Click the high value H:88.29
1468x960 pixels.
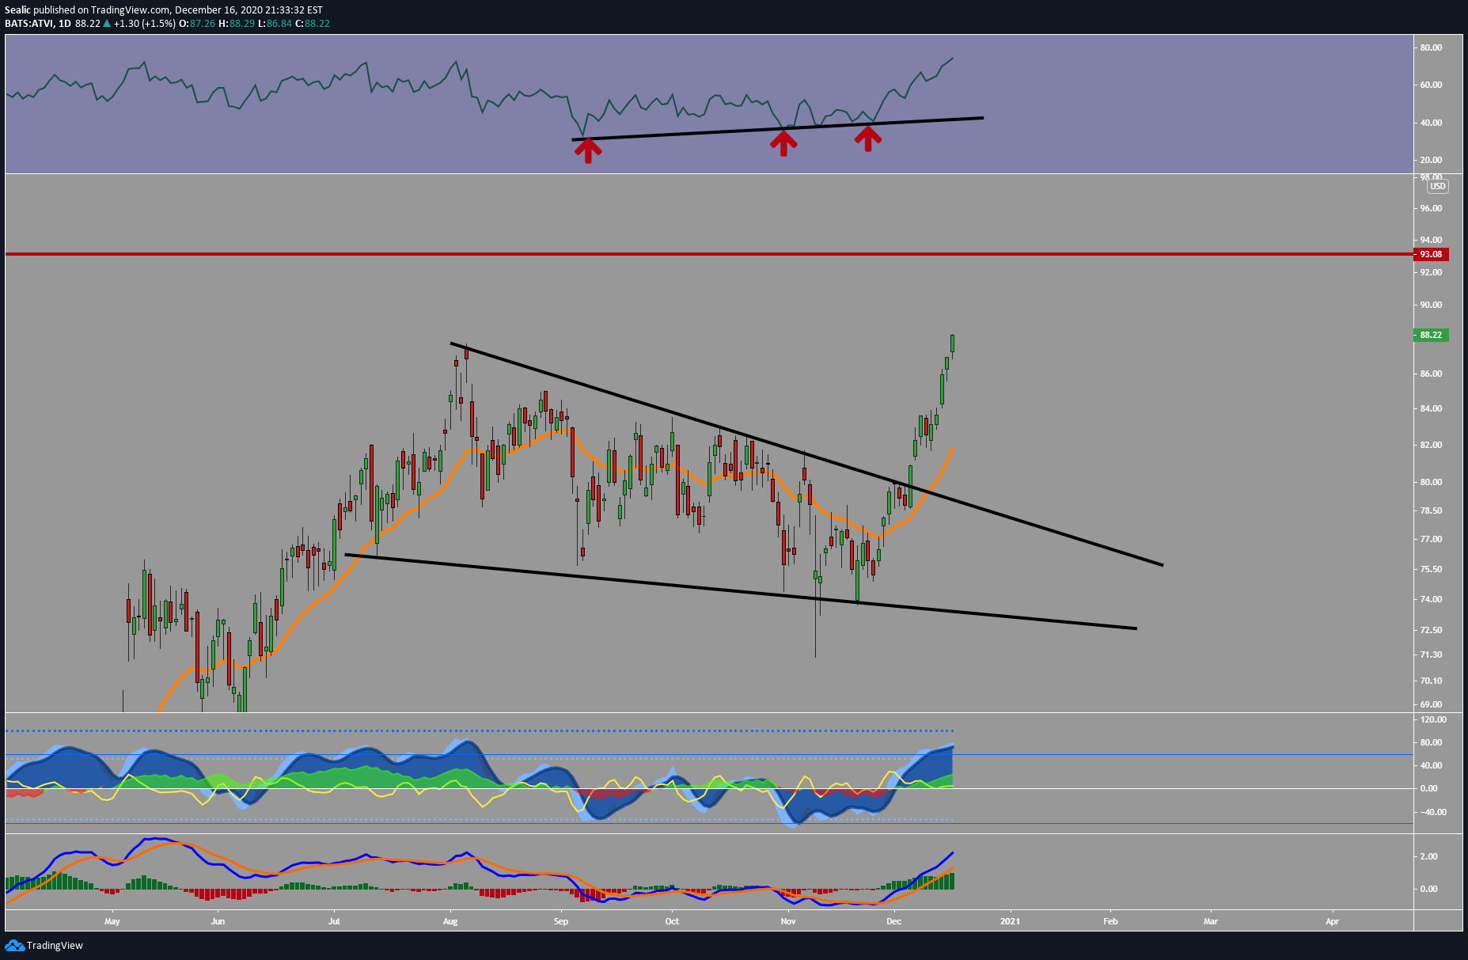click(x=237, y=24)
